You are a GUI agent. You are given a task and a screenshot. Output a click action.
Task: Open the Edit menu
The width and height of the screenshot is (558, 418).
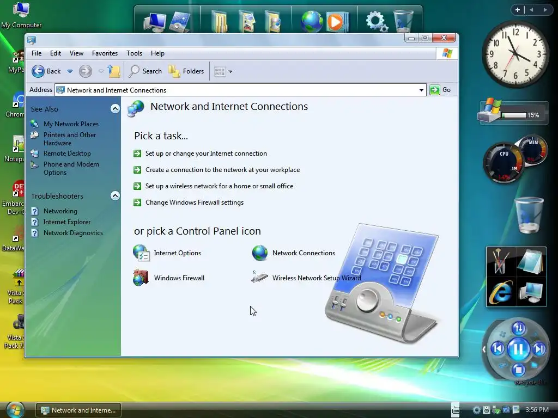pyautogui.click(x=55, y=53)
